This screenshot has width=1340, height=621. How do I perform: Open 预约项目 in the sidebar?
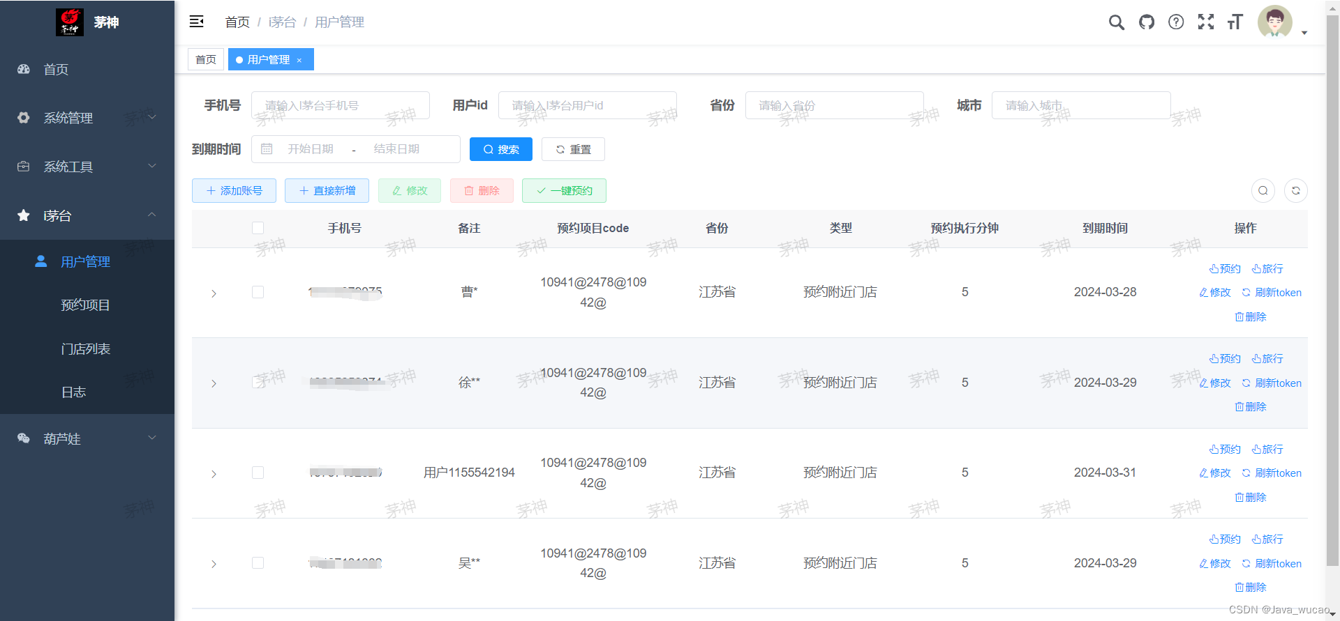87,305
